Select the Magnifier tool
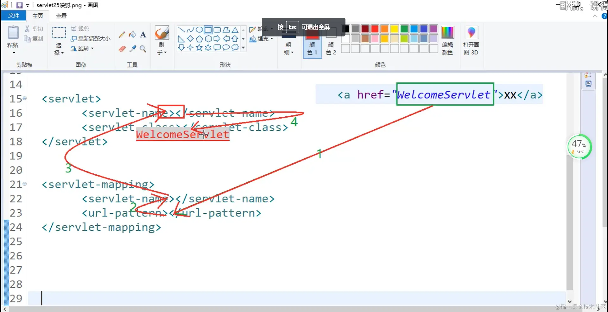The height and width of the screenshot is (312, 608). coord(143,49)
